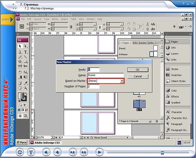
Task: Click the Fill and Stroke color swatch
Action: click(x=22, y=97)
